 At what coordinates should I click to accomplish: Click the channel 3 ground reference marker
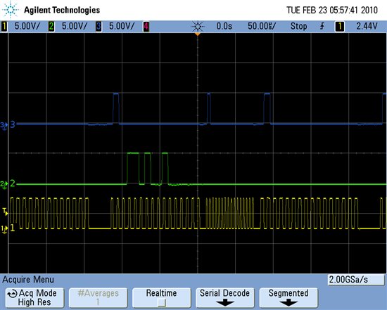click(x=4, y=126)
